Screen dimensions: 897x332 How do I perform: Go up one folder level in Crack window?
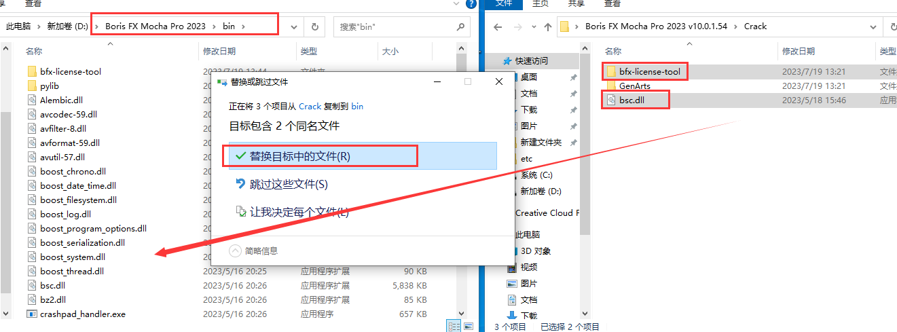click(x=548, y=26)
